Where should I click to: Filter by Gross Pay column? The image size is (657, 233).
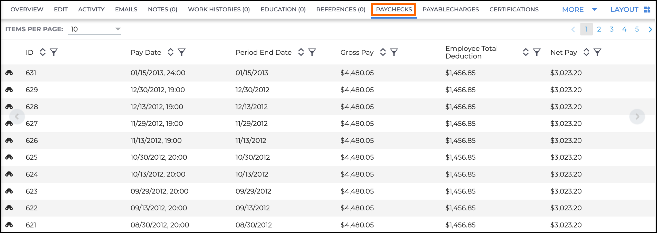pos(394,52)
